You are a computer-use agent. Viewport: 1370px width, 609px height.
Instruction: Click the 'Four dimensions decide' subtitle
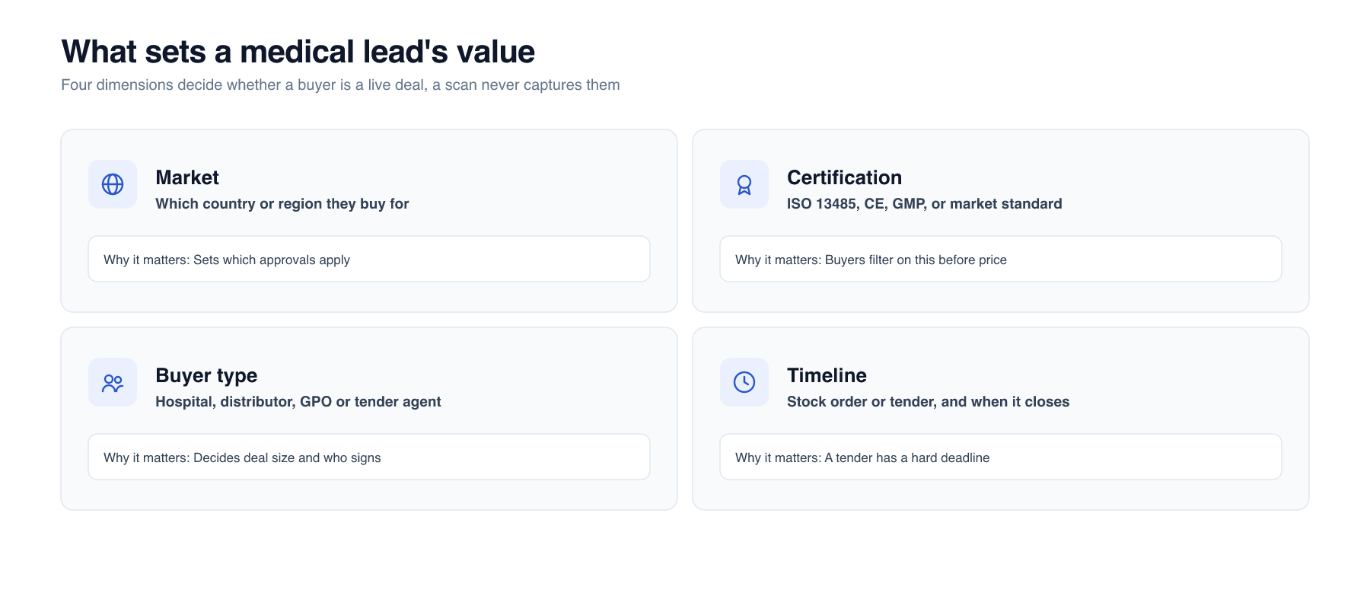(340, 85)
